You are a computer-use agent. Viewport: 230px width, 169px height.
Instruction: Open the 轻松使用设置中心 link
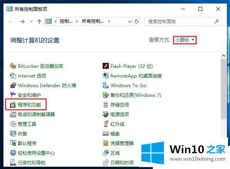(36, 153)
